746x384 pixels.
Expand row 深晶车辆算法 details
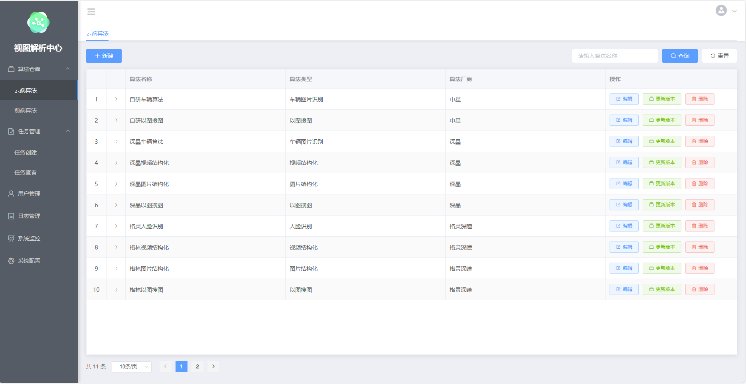pyautogui.click(x=116, y=142)
